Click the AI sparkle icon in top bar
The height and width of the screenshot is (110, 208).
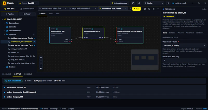coord(139,3)
